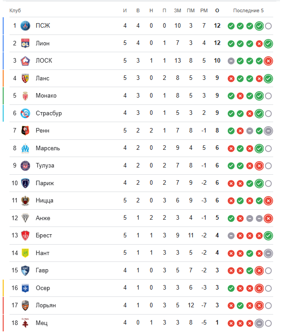Click the Marseille club logo
Viewport: 285px width, 335px height.
(x=25, y=148)
